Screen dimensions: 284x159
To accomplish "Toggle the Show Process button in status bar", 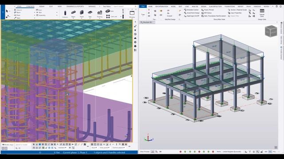I will (x=145, y=152).
